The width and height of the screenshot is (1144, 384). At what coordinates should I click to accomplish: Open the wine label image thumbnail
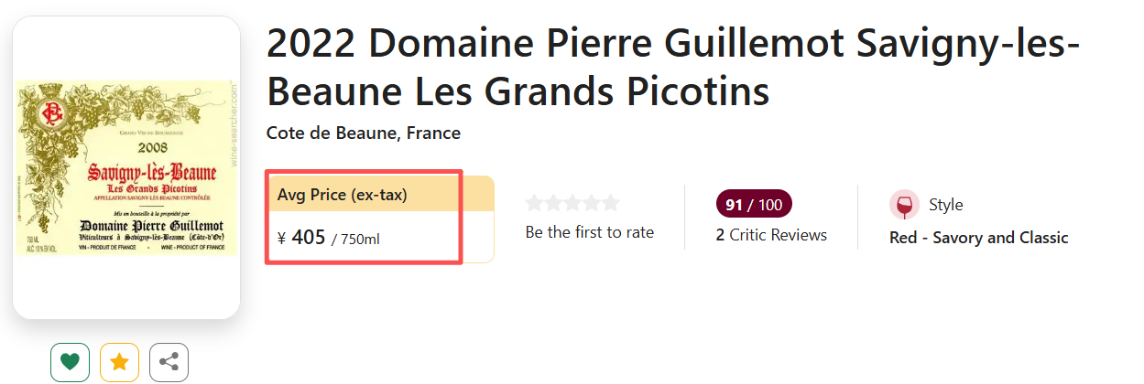[126, 167]
